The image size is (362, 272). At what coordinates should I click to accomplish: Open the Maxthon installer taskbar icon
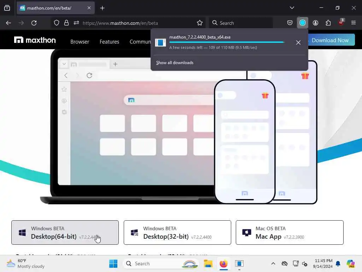coord(239,263)
